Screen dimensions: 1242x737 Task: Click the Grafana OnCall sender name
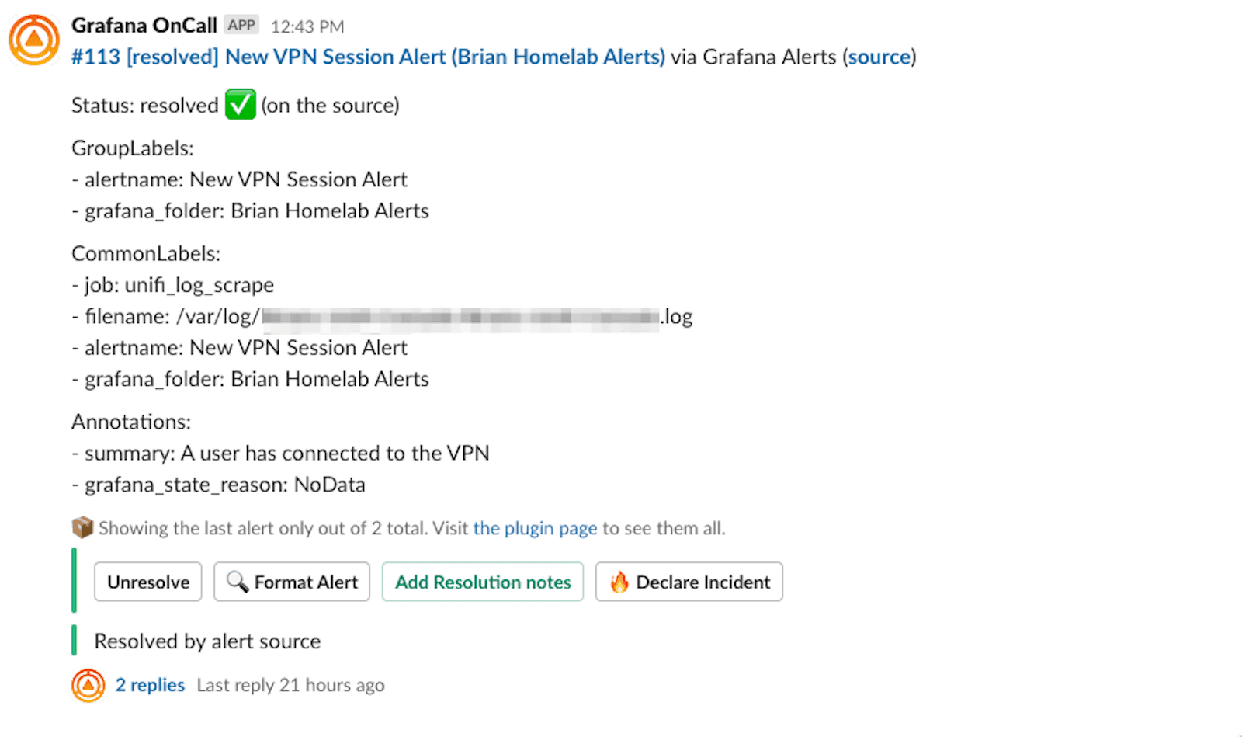(x=144, y=24)
